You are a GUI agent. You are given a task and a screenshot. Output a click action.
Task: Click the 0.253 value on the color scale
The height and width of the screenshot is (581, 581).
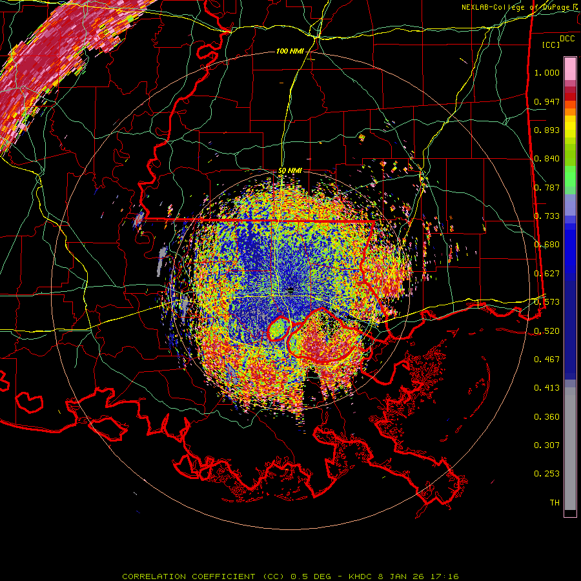547,474
